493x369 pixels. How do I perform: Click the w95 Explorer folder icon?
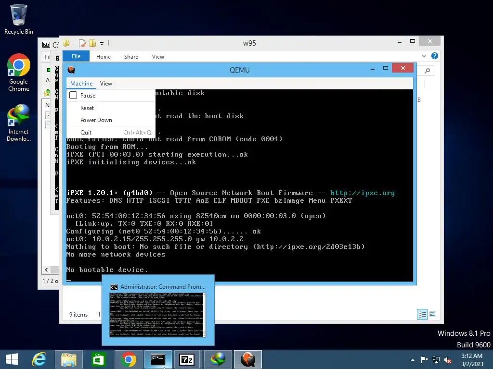(x=66, y=43)
